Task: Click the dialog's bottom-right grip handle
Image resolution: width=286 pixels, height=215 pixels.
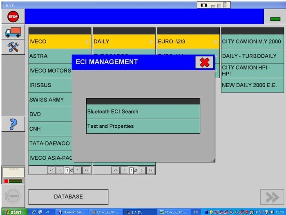Action: (213, 161)
